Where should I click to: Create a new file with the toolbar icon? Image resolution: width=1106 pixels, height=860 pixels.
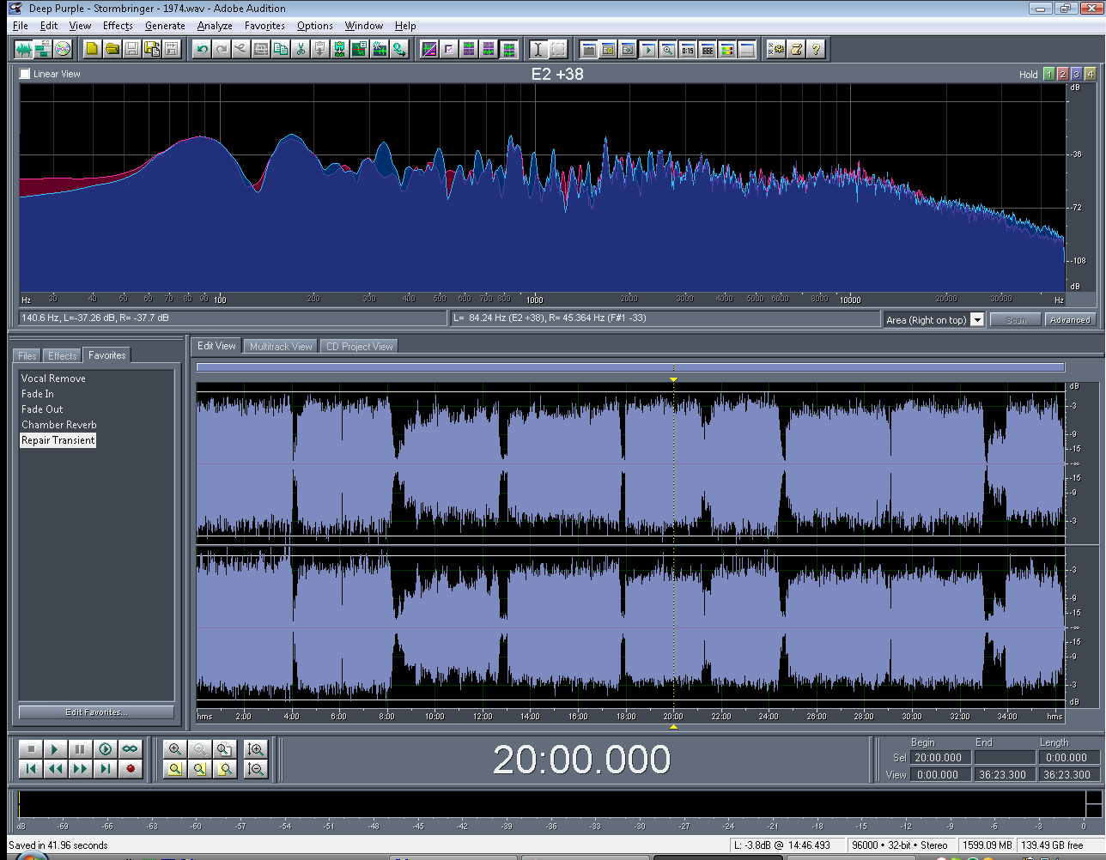[x=92, y=49]
